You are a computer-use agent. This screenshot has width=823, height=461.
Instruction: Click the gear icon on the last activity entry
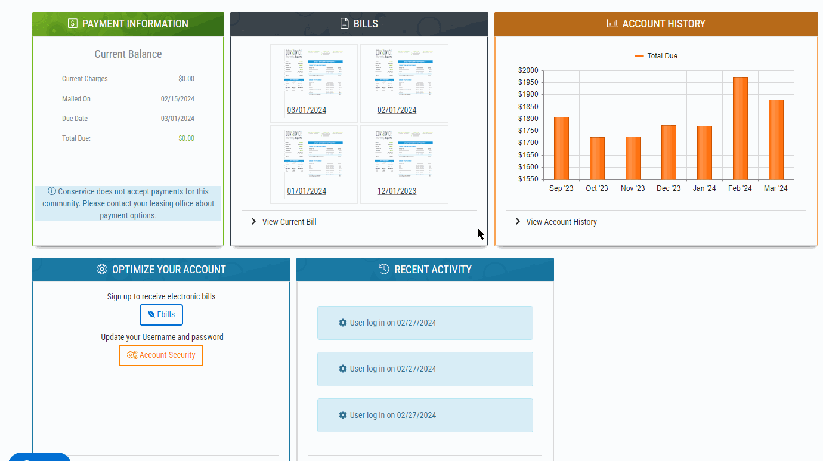342,415
